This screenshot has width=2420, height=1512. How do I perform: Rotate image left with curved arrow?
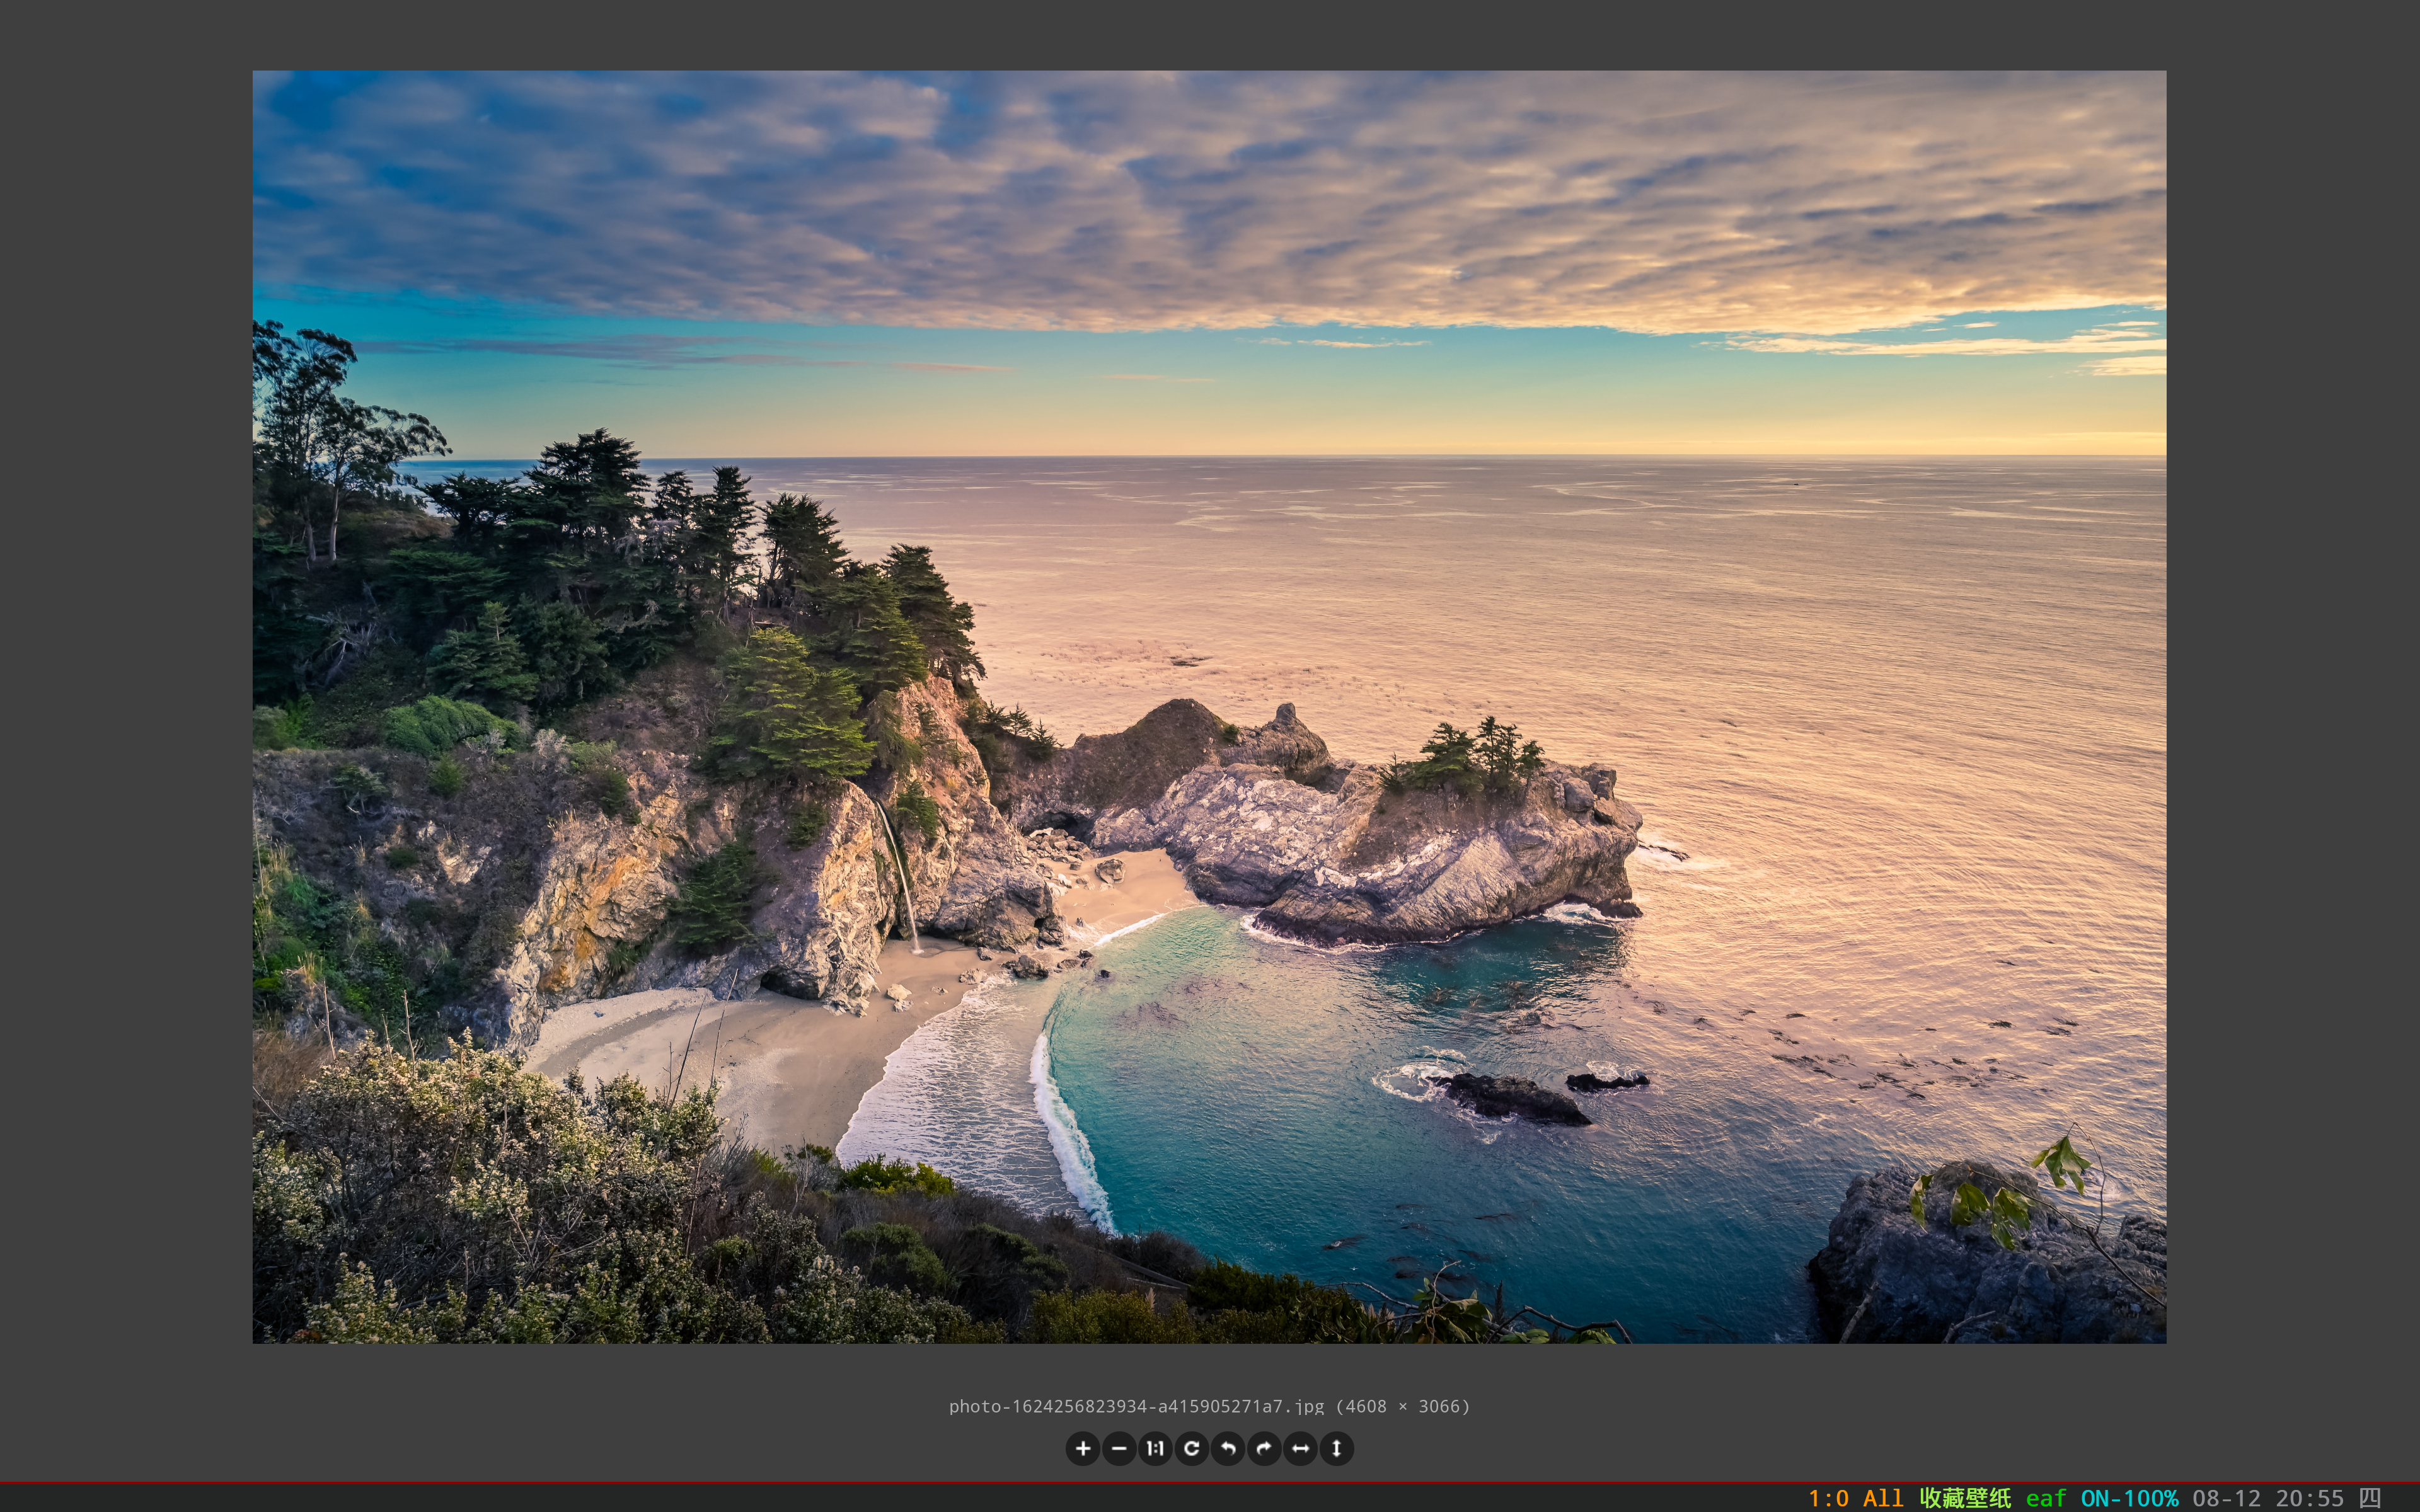[1228, 1448]
